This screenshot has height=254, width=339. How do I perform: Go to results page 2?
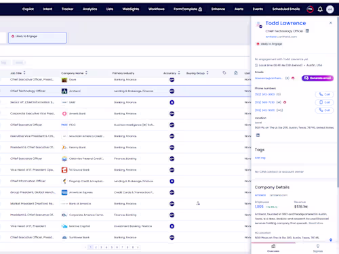(x=96, y=247)
